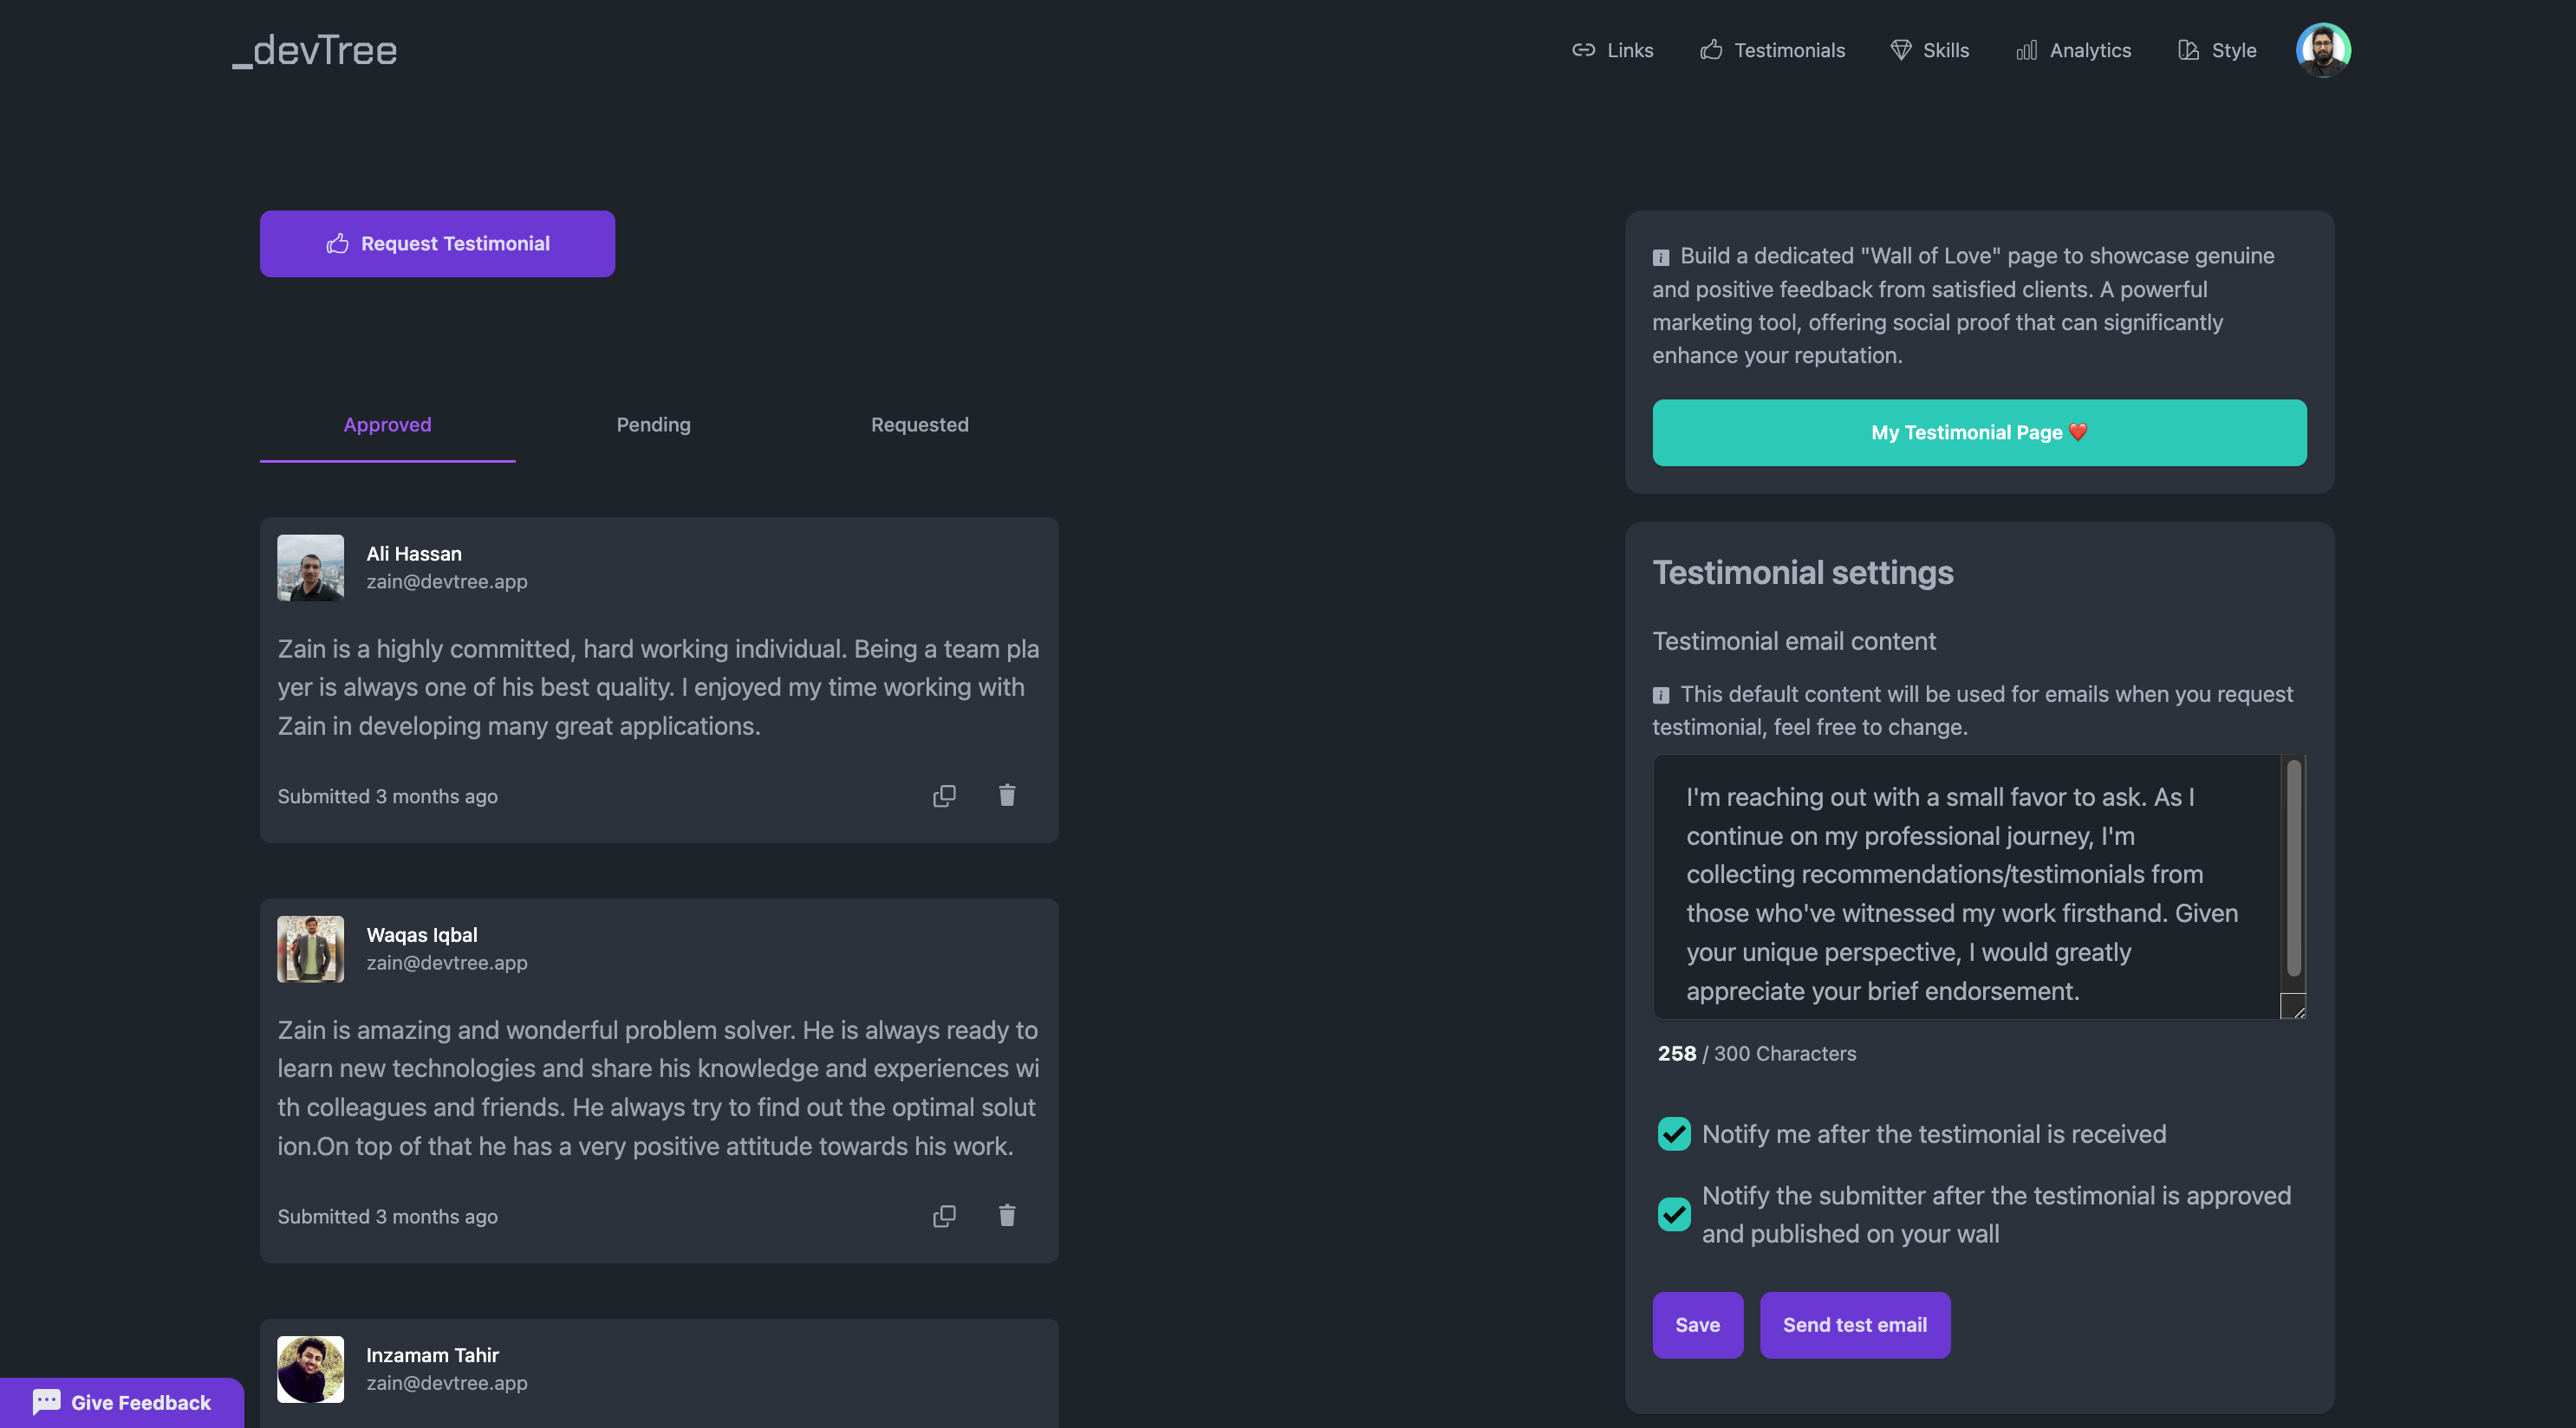Click the diamond icon beside Skills
Screen dimensions: 2576x1428
[x=1901, y=50]
